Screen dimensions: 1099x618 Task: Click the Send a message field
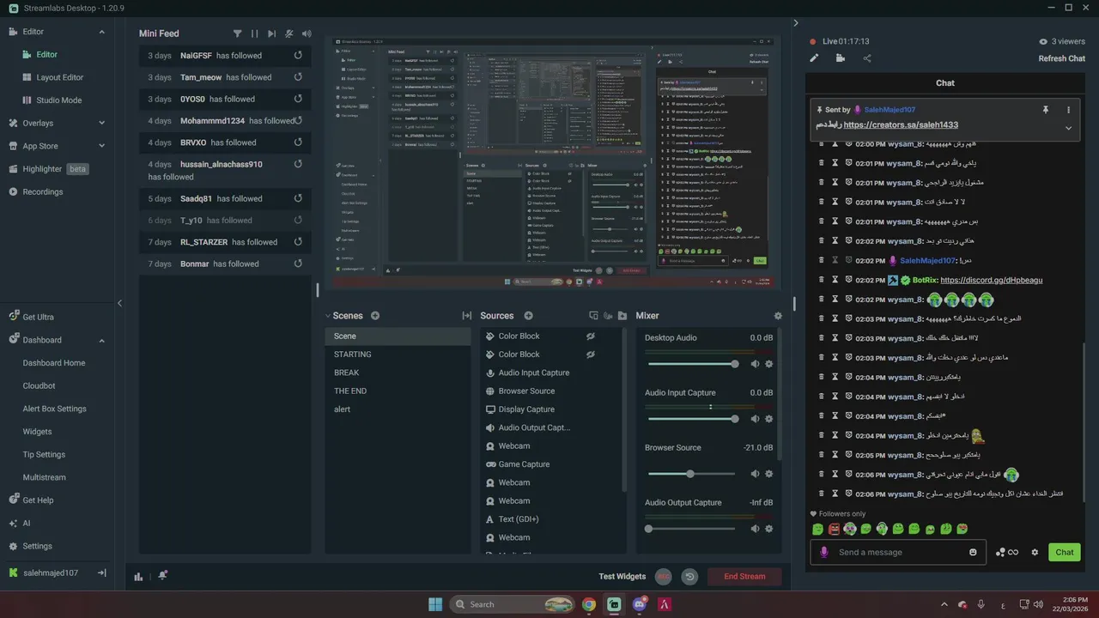tap(897, 552)
